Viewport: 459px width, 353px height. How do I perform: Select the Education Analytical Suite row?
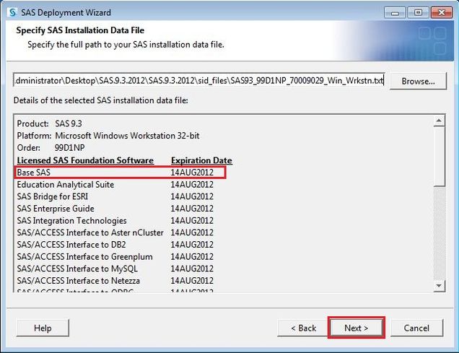(115, 185)
